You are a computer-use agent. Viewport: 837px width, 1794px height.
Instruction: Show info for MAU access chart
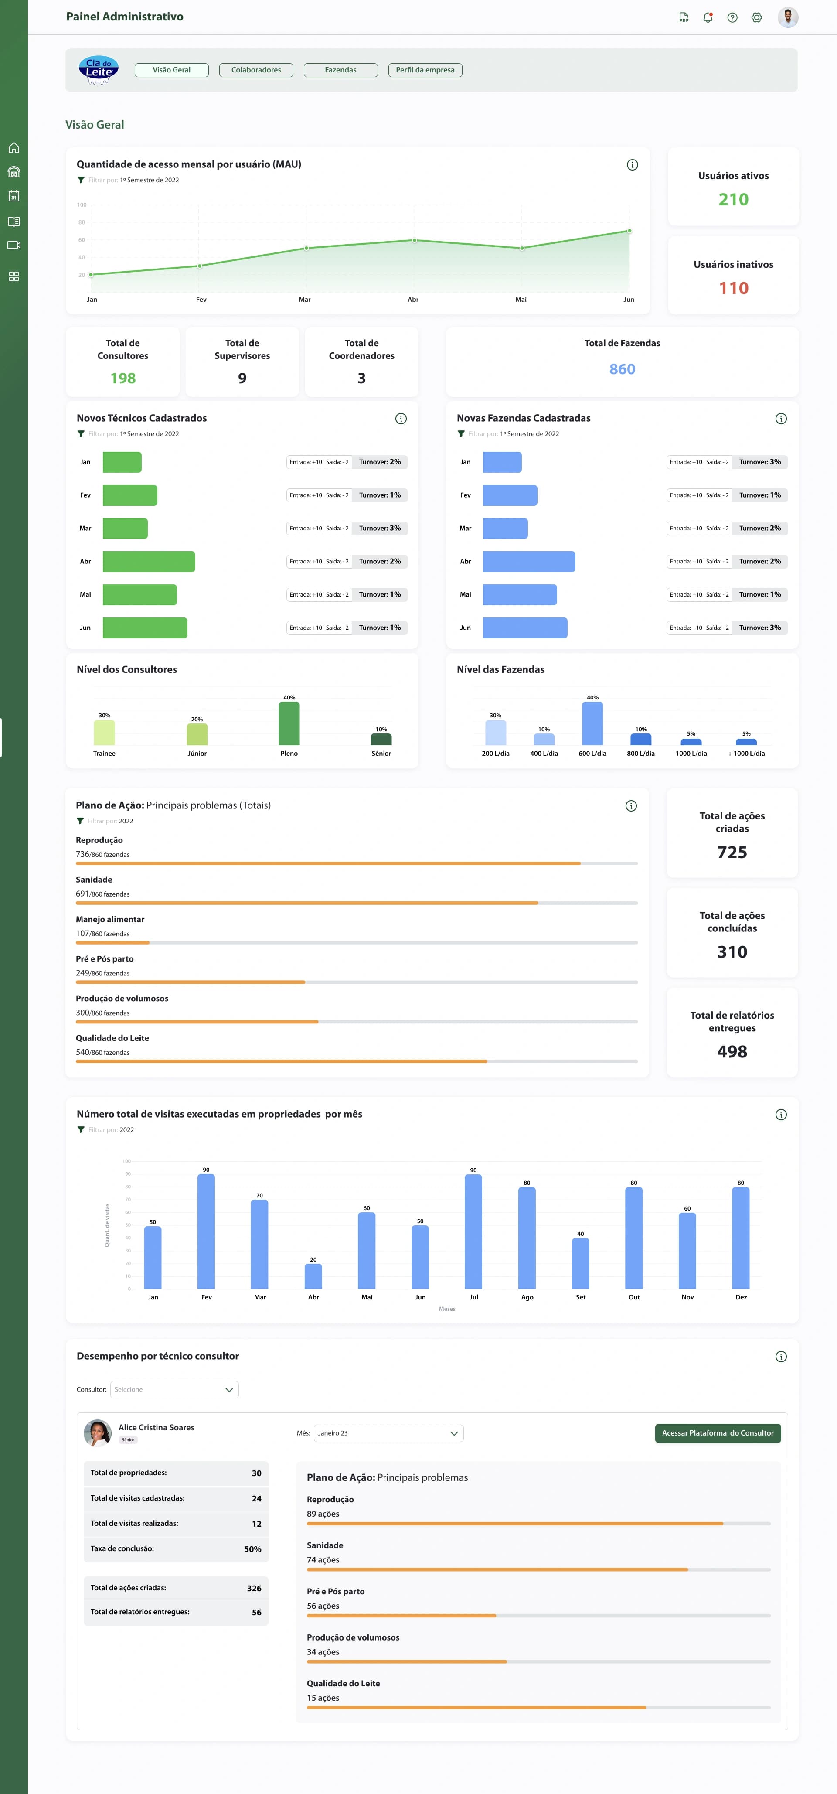click(632, 165)
